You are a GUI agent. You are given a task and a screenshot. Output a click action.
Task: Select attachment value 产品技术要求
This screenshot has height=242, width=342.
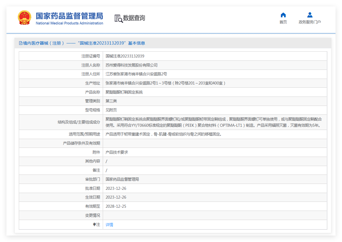[117, 153]
